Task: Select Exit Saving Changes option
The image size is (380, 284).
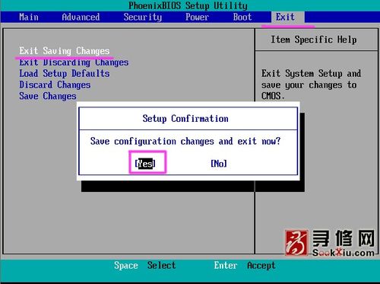Action: [65, 51]
